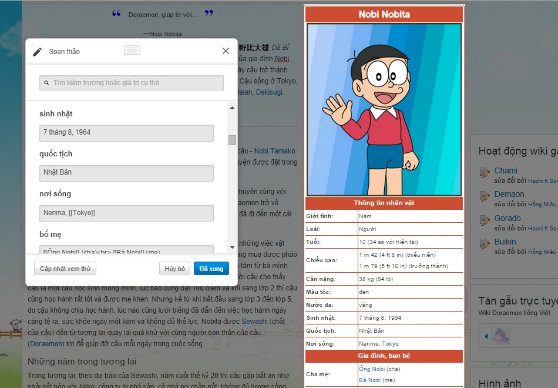The height and width of the screenshot is (388, 558).
Task: Click the Gia đình, bạn bè header
Action: pyautogui.click(x=384, y=356)
